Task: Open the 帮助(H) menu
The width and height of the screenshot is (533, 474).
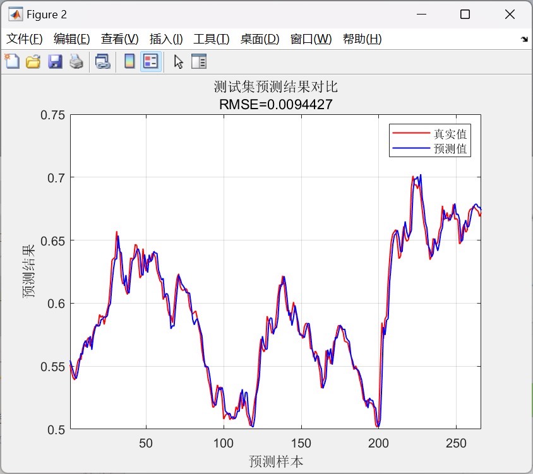Action: coord(362,39)
